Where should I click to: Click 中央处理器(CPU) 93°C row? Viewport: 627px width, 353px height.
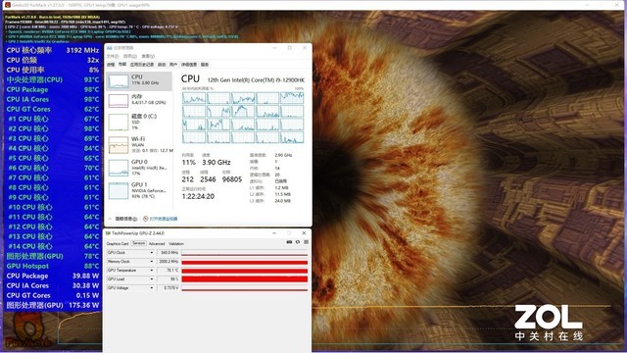coord(52,79)
